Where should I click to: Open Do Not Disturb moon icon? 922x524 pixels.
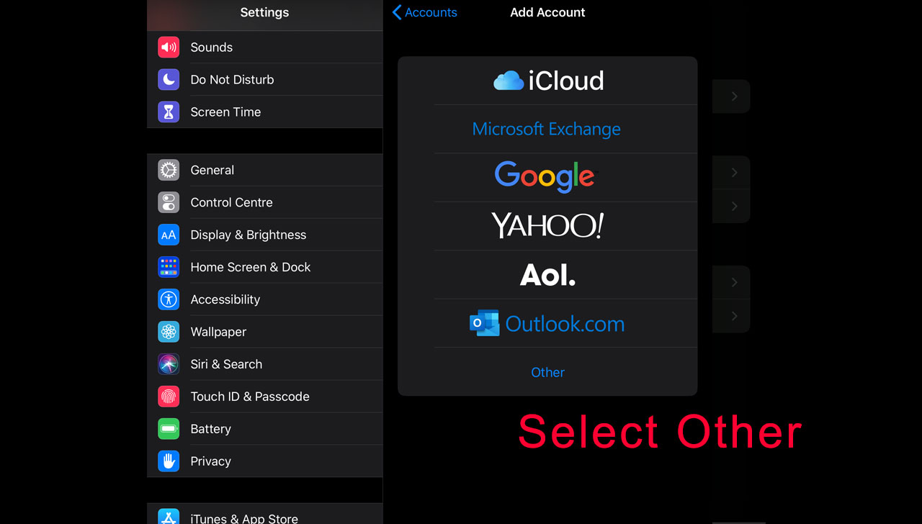(x=169, y=80)
